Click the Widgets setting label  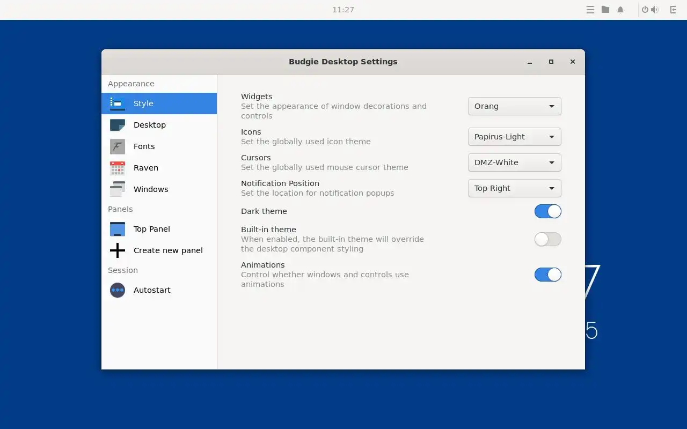click(257, 97)
